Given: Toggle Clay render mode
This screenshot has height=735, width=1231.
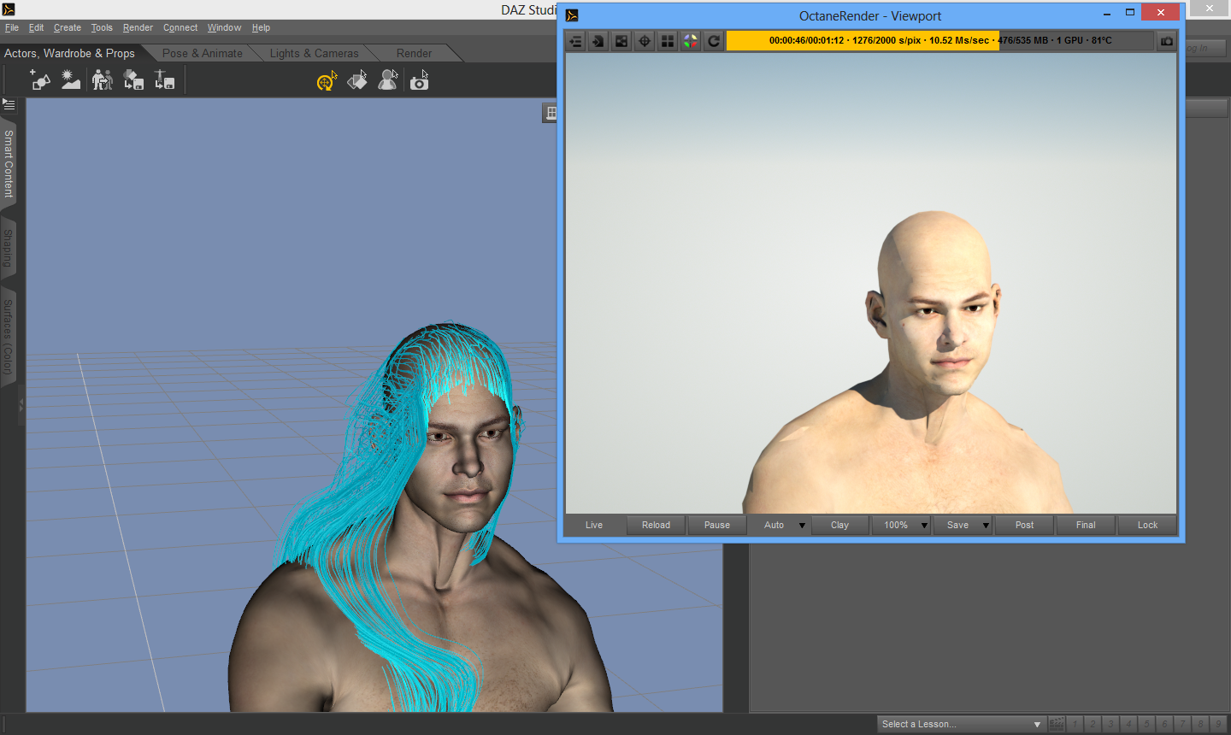Looking at the screenshot, I should [839, 525].
